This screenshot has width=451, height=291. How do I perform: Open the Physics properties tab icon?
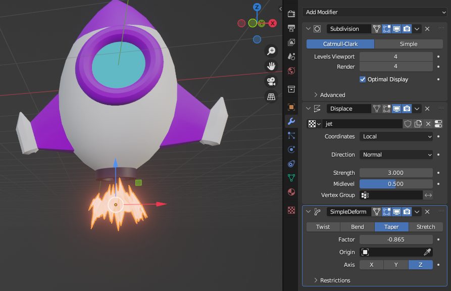point(291,150)
